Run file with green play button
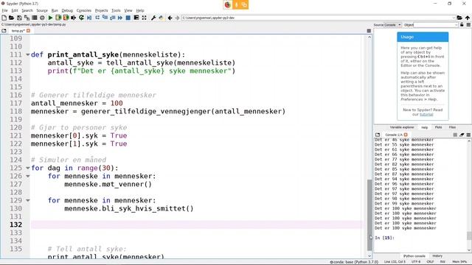The width and height of the screenshot is (472, 265). [x=50, y=18]
